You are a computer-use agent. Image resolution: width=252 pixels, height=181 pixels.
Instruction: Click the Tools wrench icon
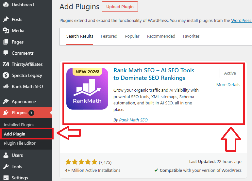(x=6, y=167)
